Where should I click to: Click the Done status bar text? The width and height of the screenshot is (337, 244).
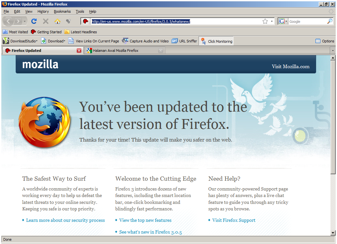tap(7, 239)
